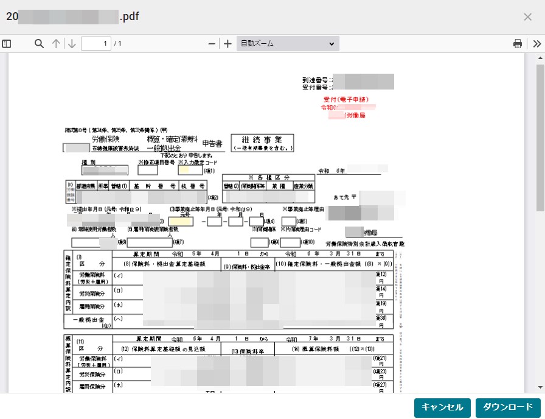Open the find-in-document search

[39, 44]
